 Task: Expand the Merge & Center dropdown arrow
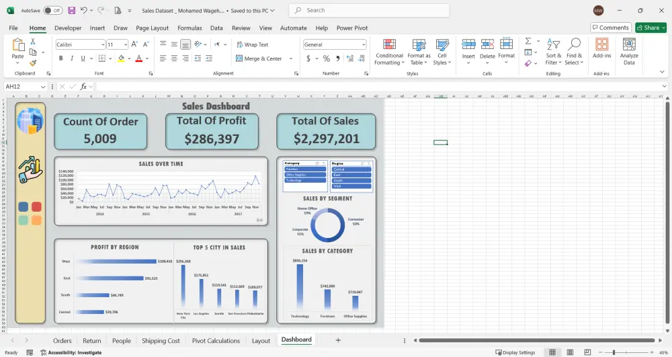tap(290, 58)
